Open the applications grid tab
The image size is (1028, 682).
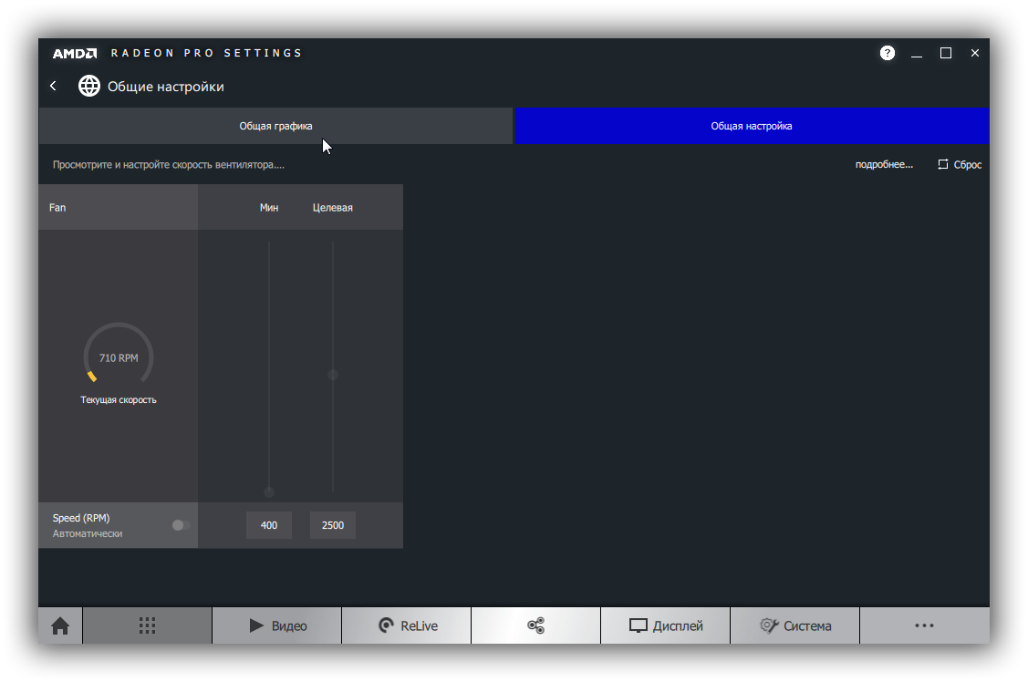tap(148, 625)
